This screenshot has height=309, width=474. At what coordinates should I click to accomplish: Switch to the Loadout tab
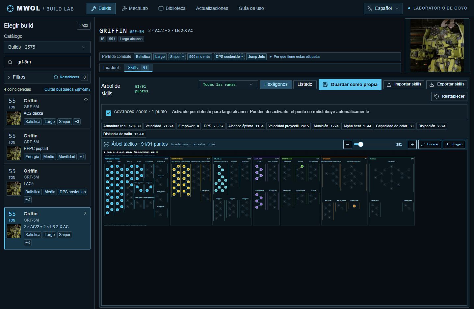[x=111, y=68]
